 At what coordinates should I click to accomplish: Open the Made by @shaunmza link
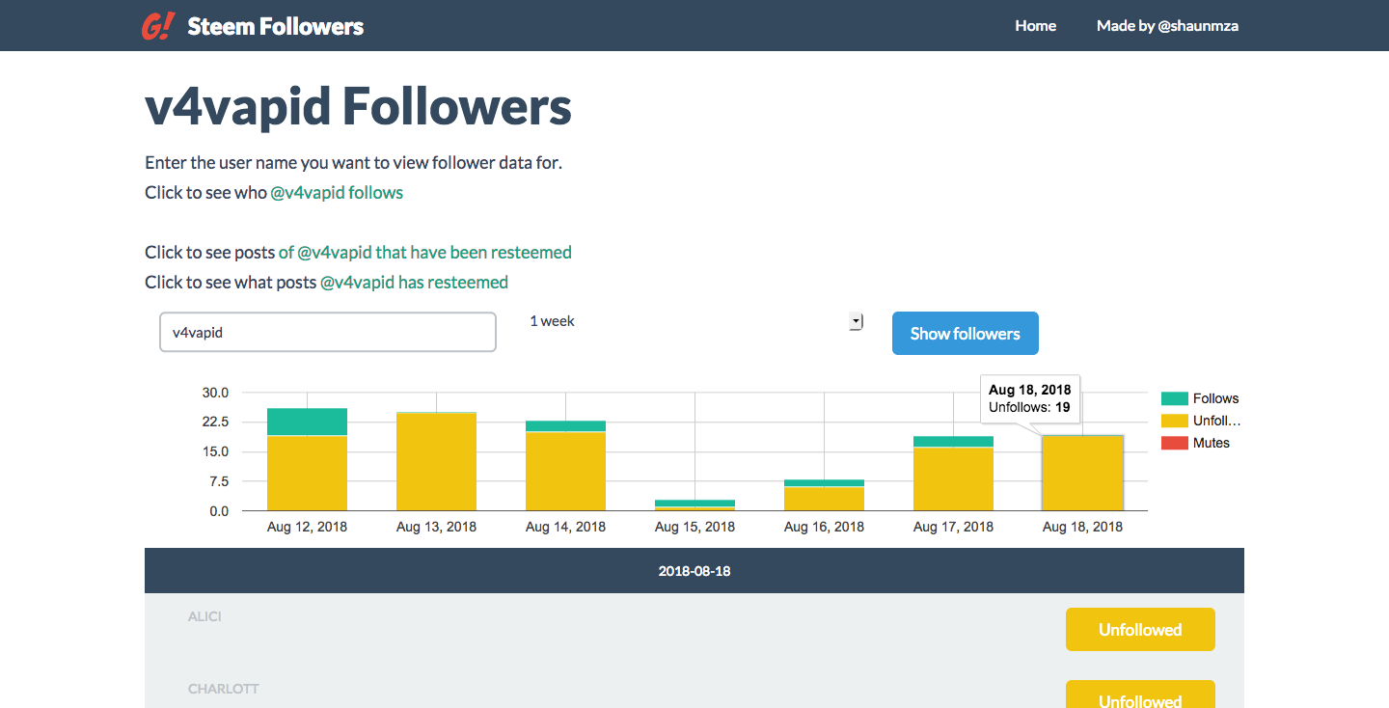[x=1167, y=26]
